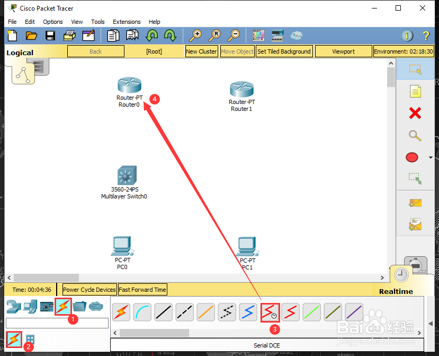The width and height of the screenshot is (439, 356).
Task: Open the Activity Wizard icon
Action: pyautogui.click(x=88, y=36)
